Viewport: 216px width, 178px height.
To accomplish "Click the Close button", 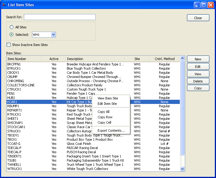I will 198,18.
